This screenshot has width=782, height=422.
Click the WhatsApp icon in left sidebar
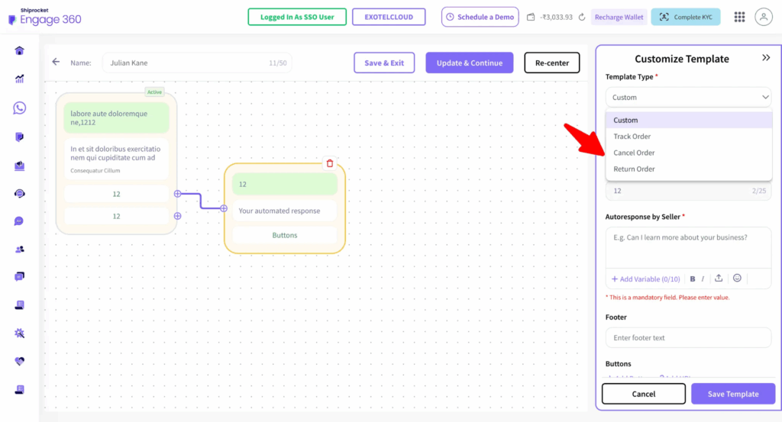pos(19,108)
